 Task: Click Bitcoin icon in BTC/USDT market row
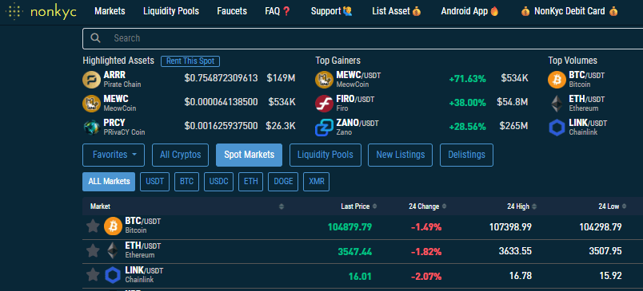114,226
